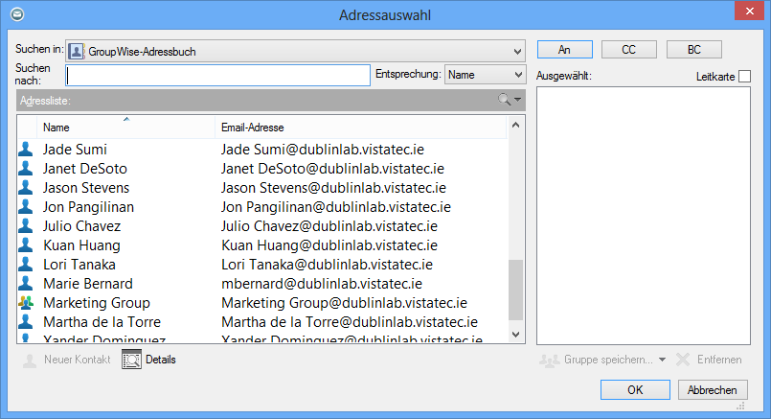771x419 pixels.
Task: Expand the search options arrow in Adressliste bar
Action: [518, 100]
